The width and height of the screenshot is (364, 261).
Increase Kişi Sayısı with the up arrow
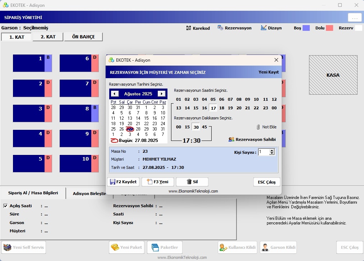[x=272, y=150]
